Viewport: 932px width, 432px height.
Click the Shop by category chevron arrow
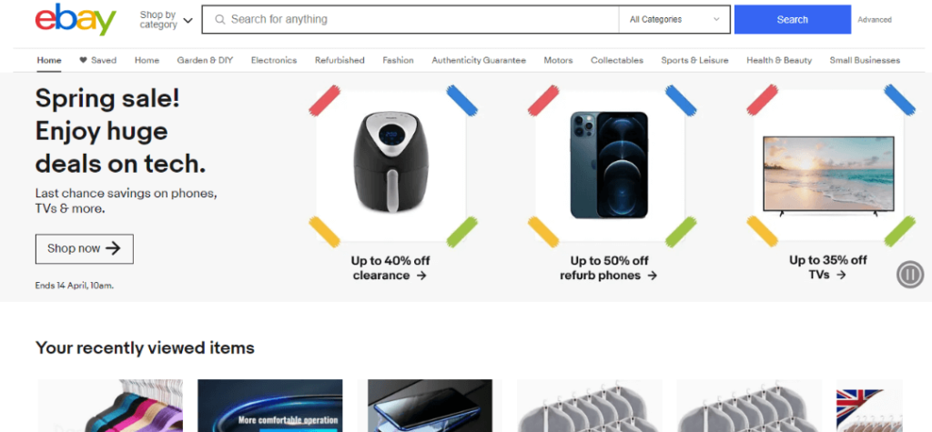[x=187, y=20]
